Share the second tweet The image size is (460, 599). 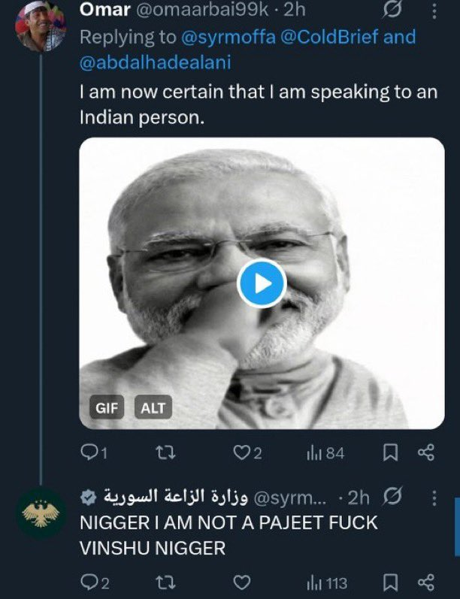click(x=425, y=582)
